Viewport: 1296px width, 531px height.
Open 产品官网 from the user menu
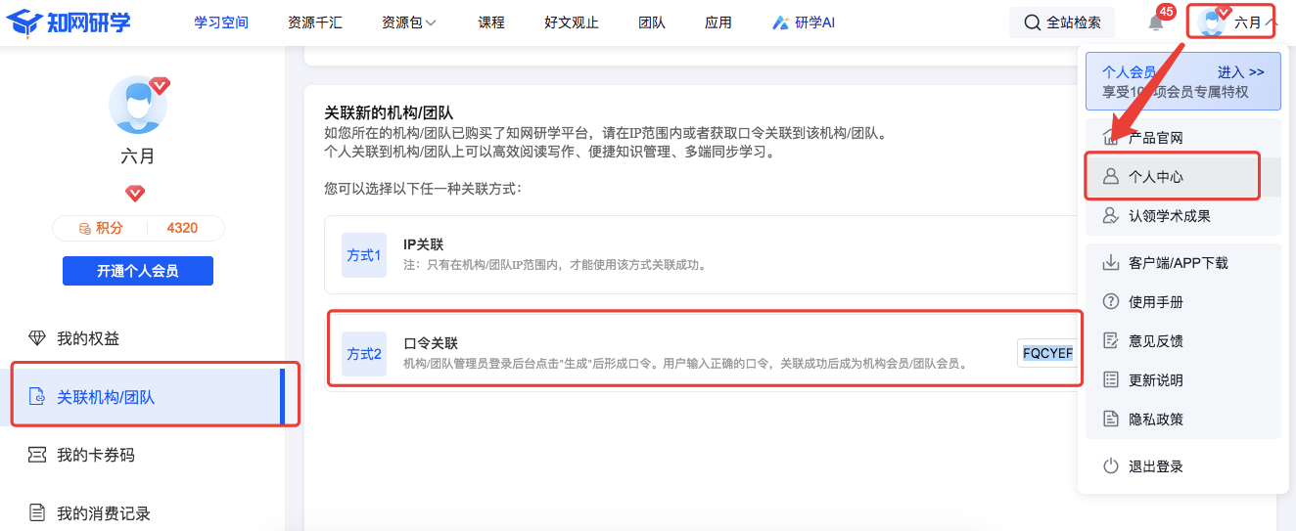1156,138
